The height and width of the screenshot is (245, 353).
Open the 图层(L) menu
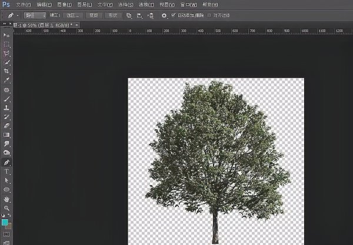coord(84,5)
